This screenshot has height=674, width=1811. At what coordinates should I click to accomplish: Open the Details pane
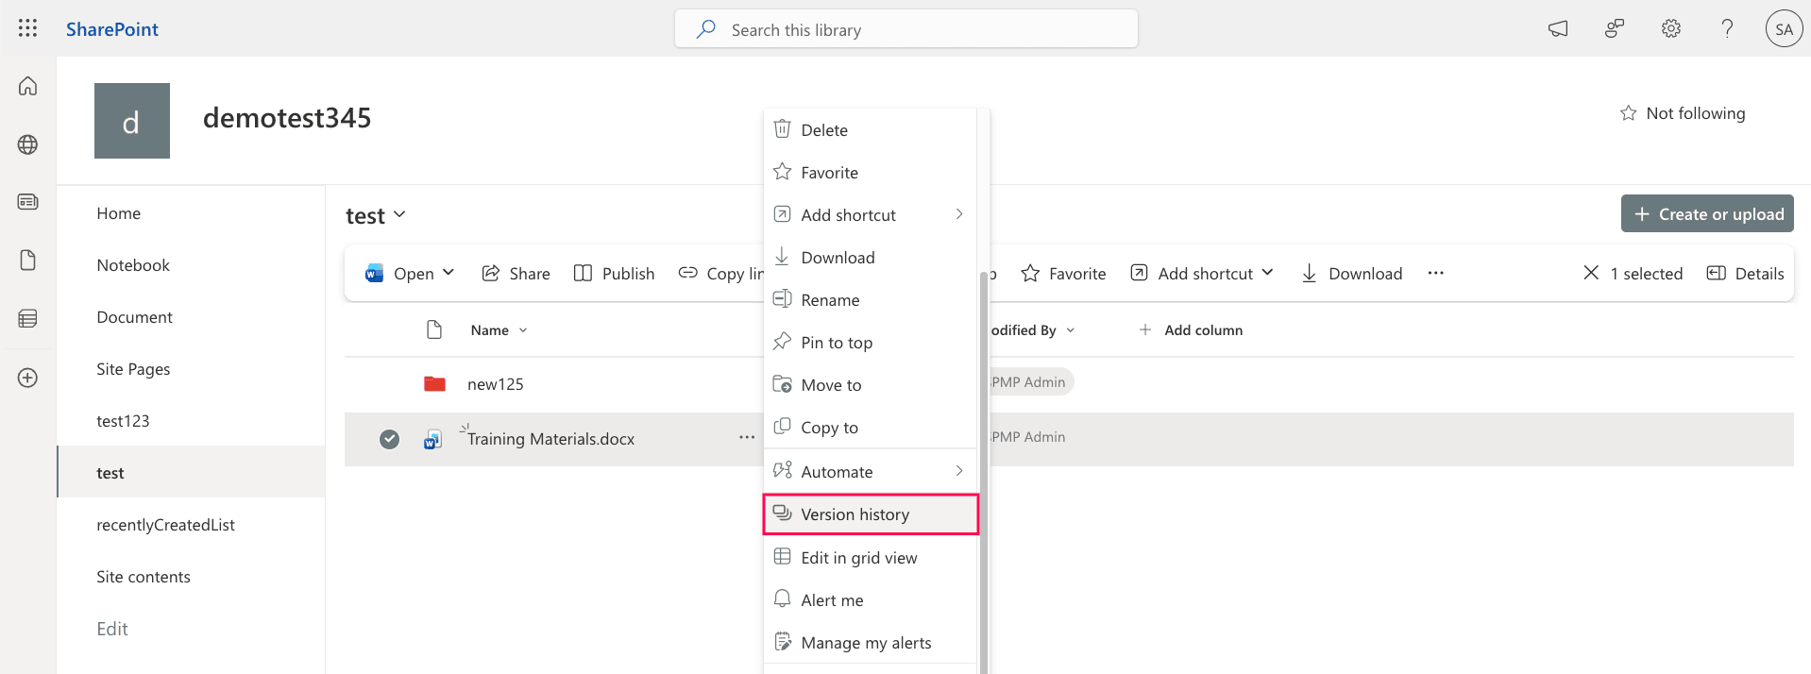[x=1745, y=274]
